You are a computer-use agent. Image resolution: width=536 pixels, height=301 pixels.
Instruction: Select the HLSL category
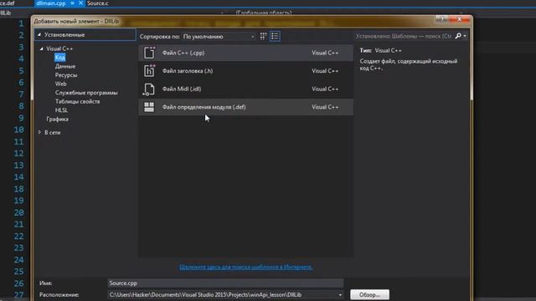pos(61,110)
